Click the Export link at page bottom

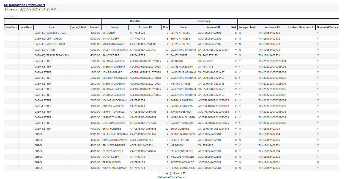tap(181, 177)
